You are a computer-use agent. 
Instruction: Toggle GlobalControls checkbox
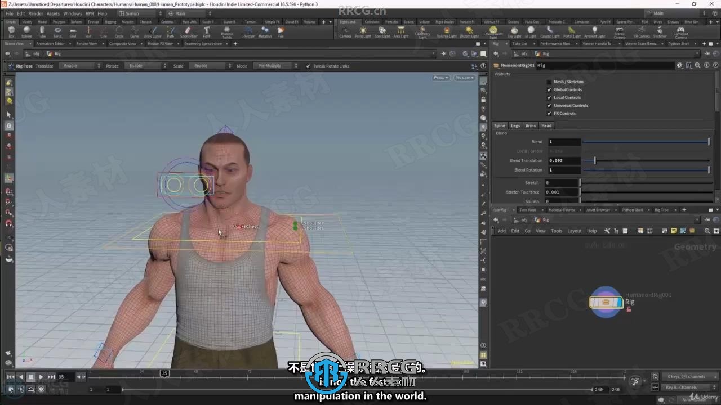click(549, 89)
